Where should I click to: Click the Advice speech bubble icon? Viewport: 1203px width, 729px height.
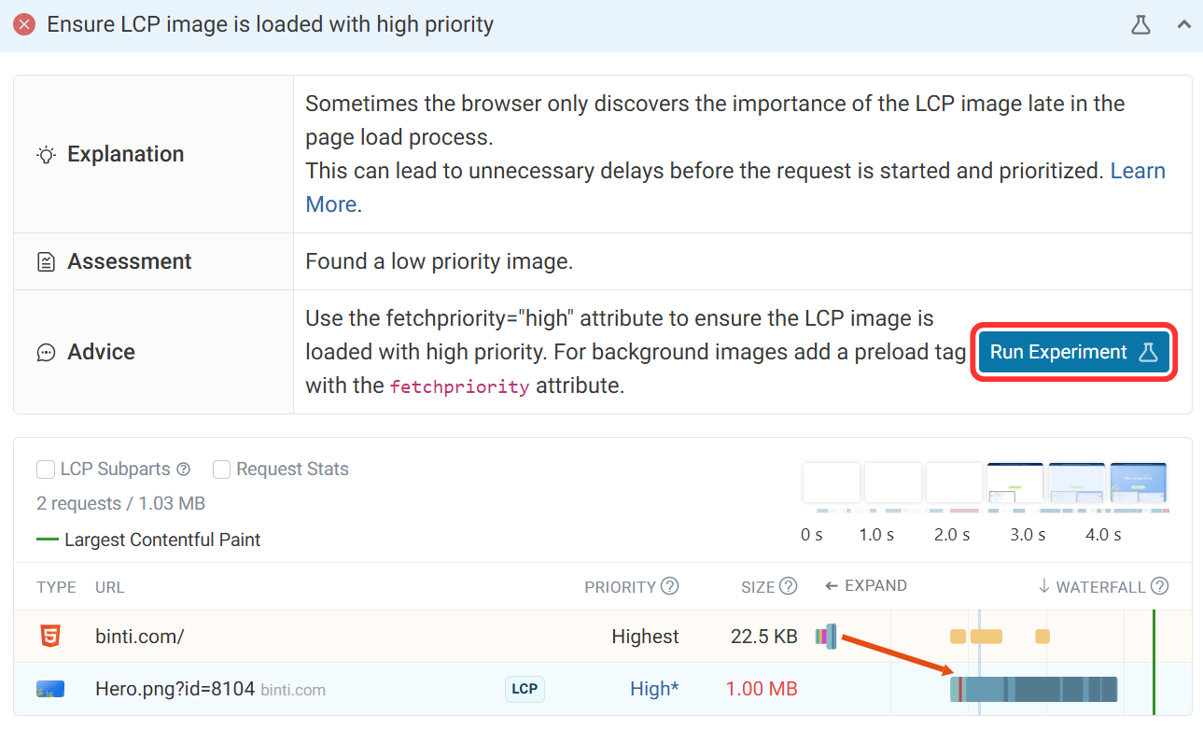click(x=46, y=352)
